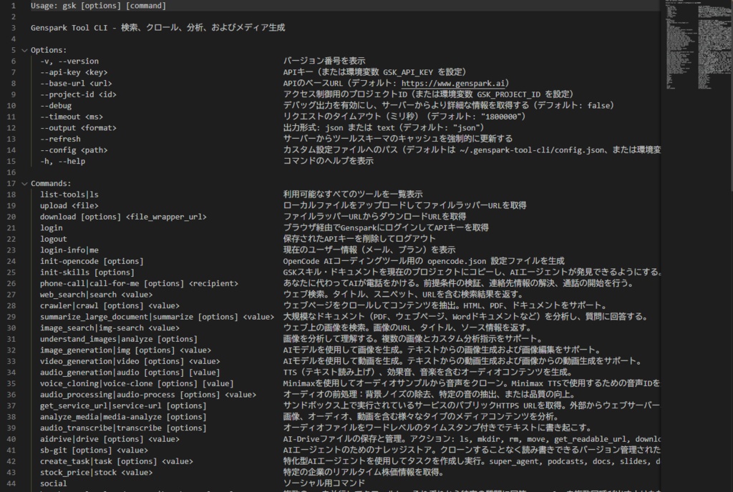Click line number 1 in gutter
The image size is (733, 492).
click(13, 6)
